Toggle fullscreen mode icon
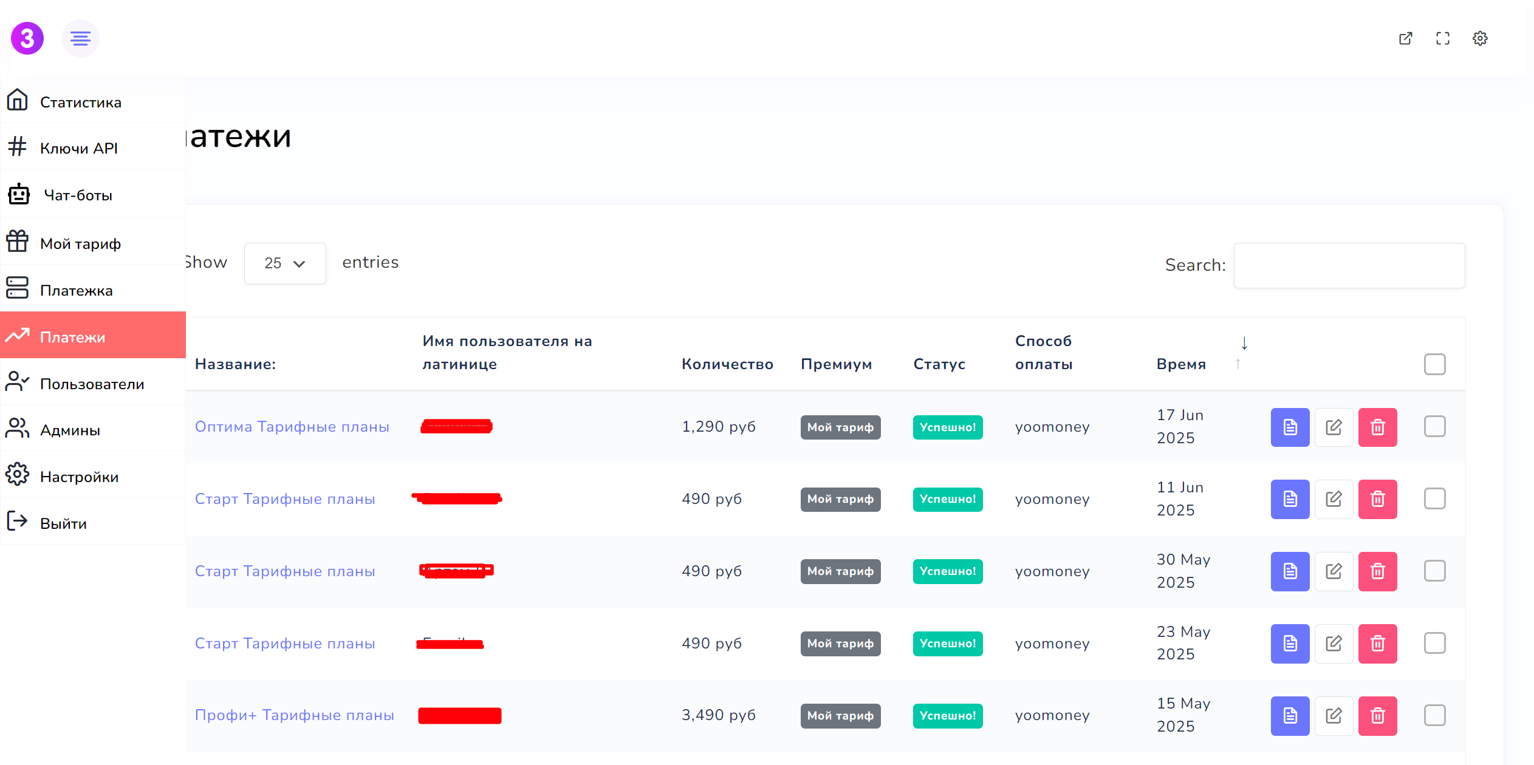Viewport: 1534px width, 765px height. tap(1442, 39)
